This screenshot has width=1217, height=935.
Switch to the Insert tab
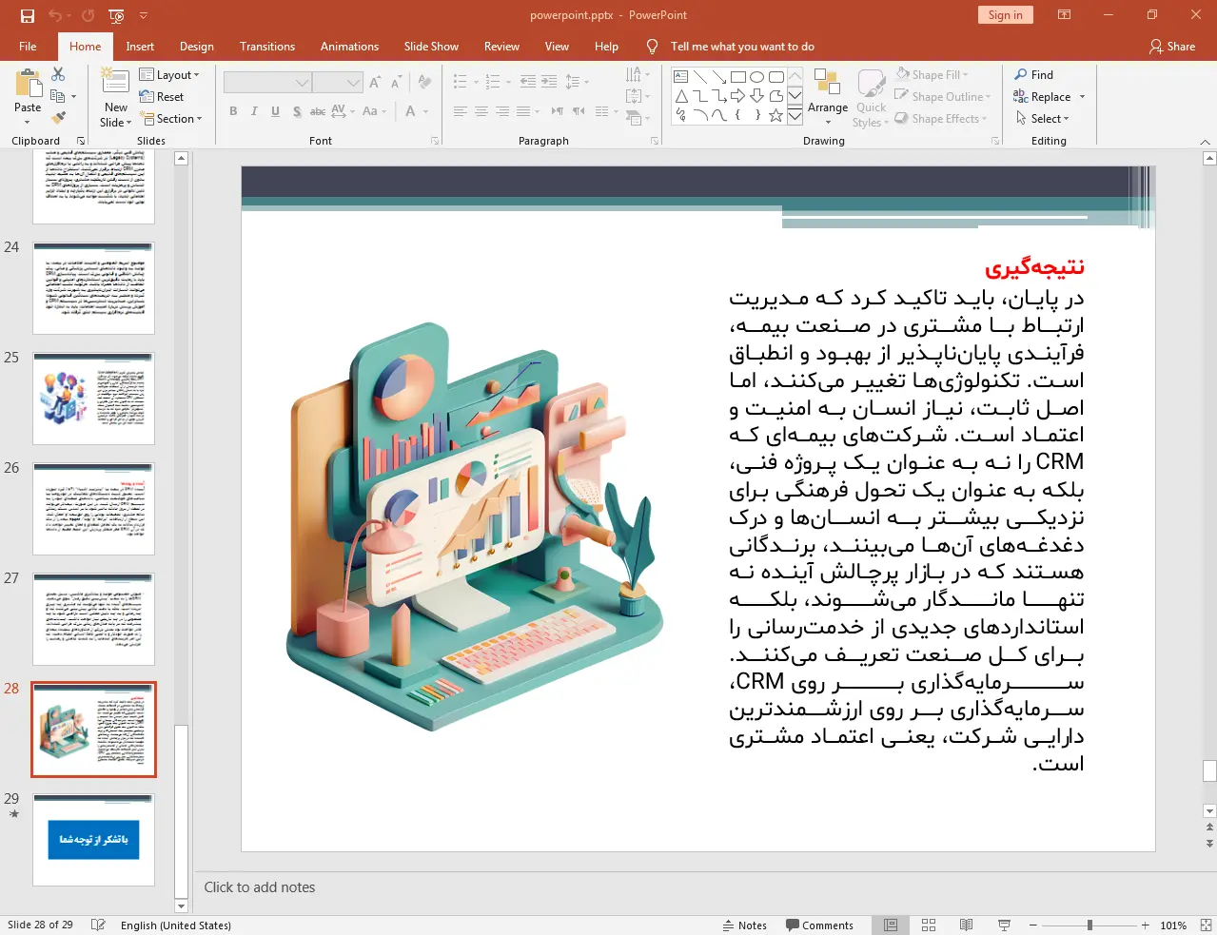point(140,47)
